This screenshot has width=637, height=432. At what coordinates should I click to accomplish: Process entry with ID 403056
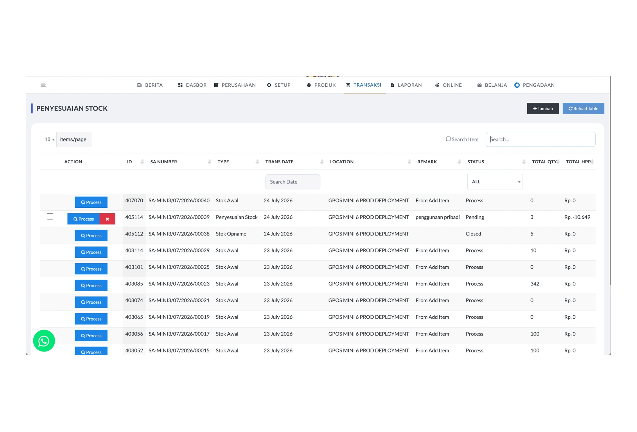point(91,336)
